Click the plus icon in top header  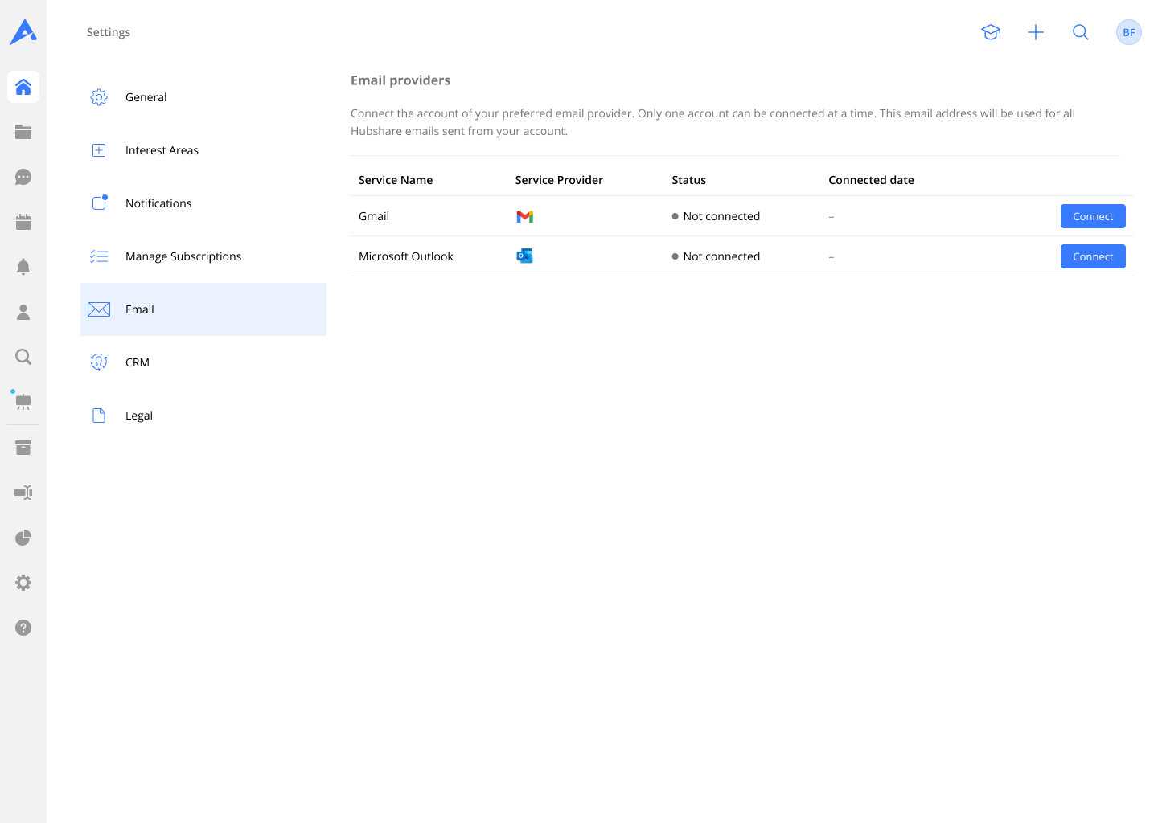click(1036, 32)
